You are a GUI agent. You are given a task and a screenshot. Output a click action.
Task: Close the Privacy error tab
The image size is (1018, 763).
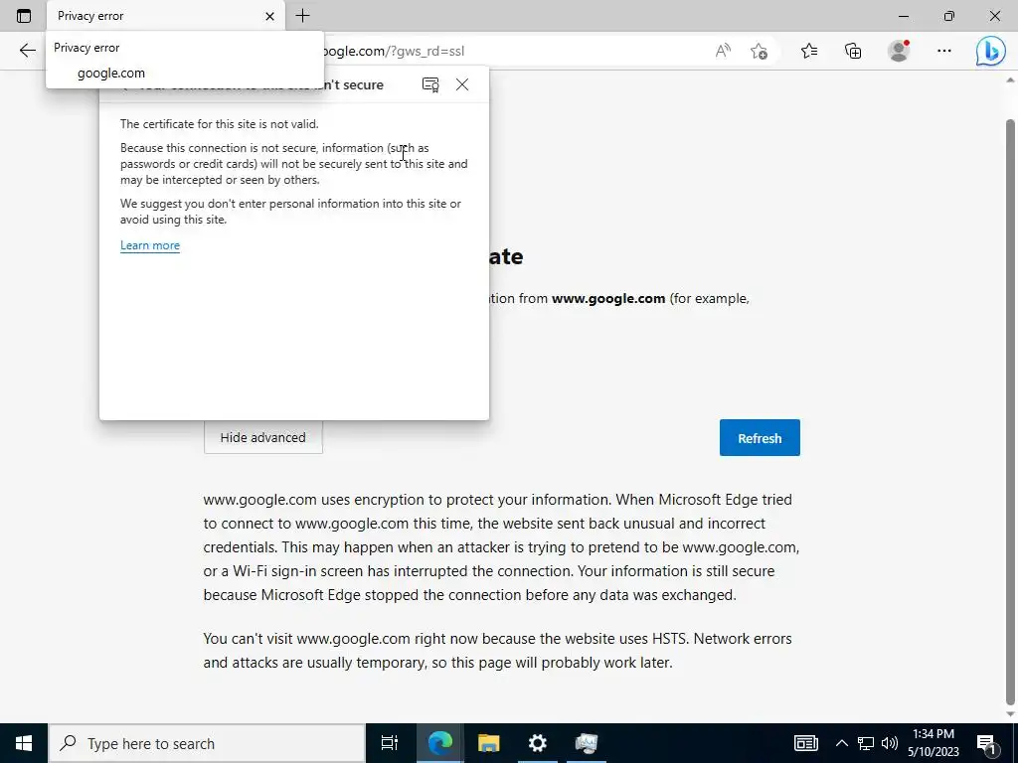270,16
